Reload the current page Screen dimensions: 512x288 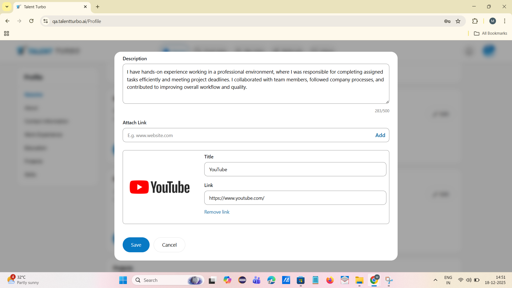click(x=31, y=21)
